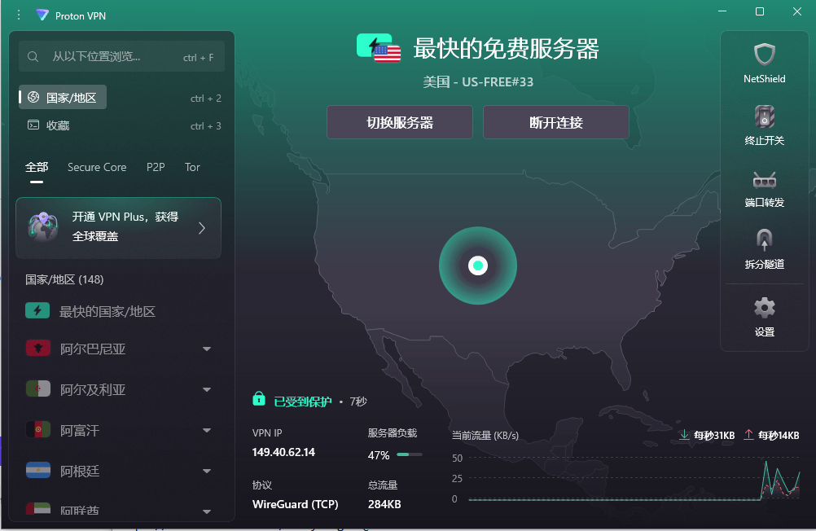This screenshot has width=816, height=531.
Task: Select the 国家/地区 sidebar item
Action: point(63,98)
